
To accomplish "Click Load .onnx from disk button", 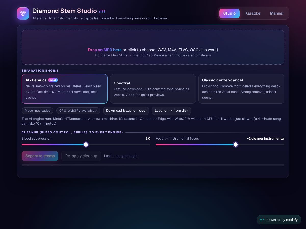I will pyautogui.click(x=171, y=111).
